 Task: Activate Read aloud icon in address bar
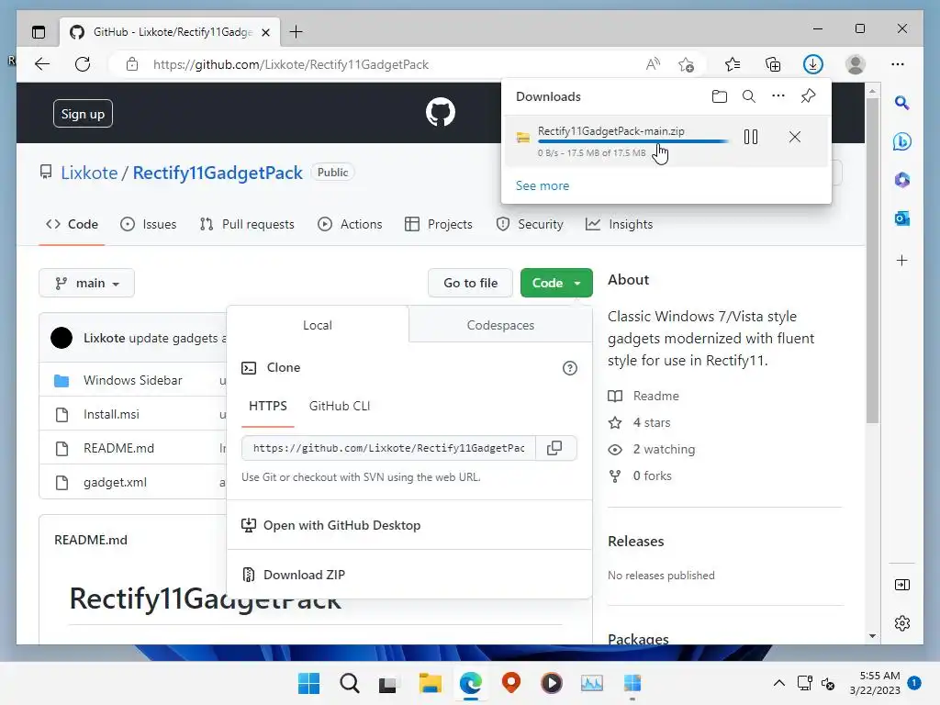653,64
